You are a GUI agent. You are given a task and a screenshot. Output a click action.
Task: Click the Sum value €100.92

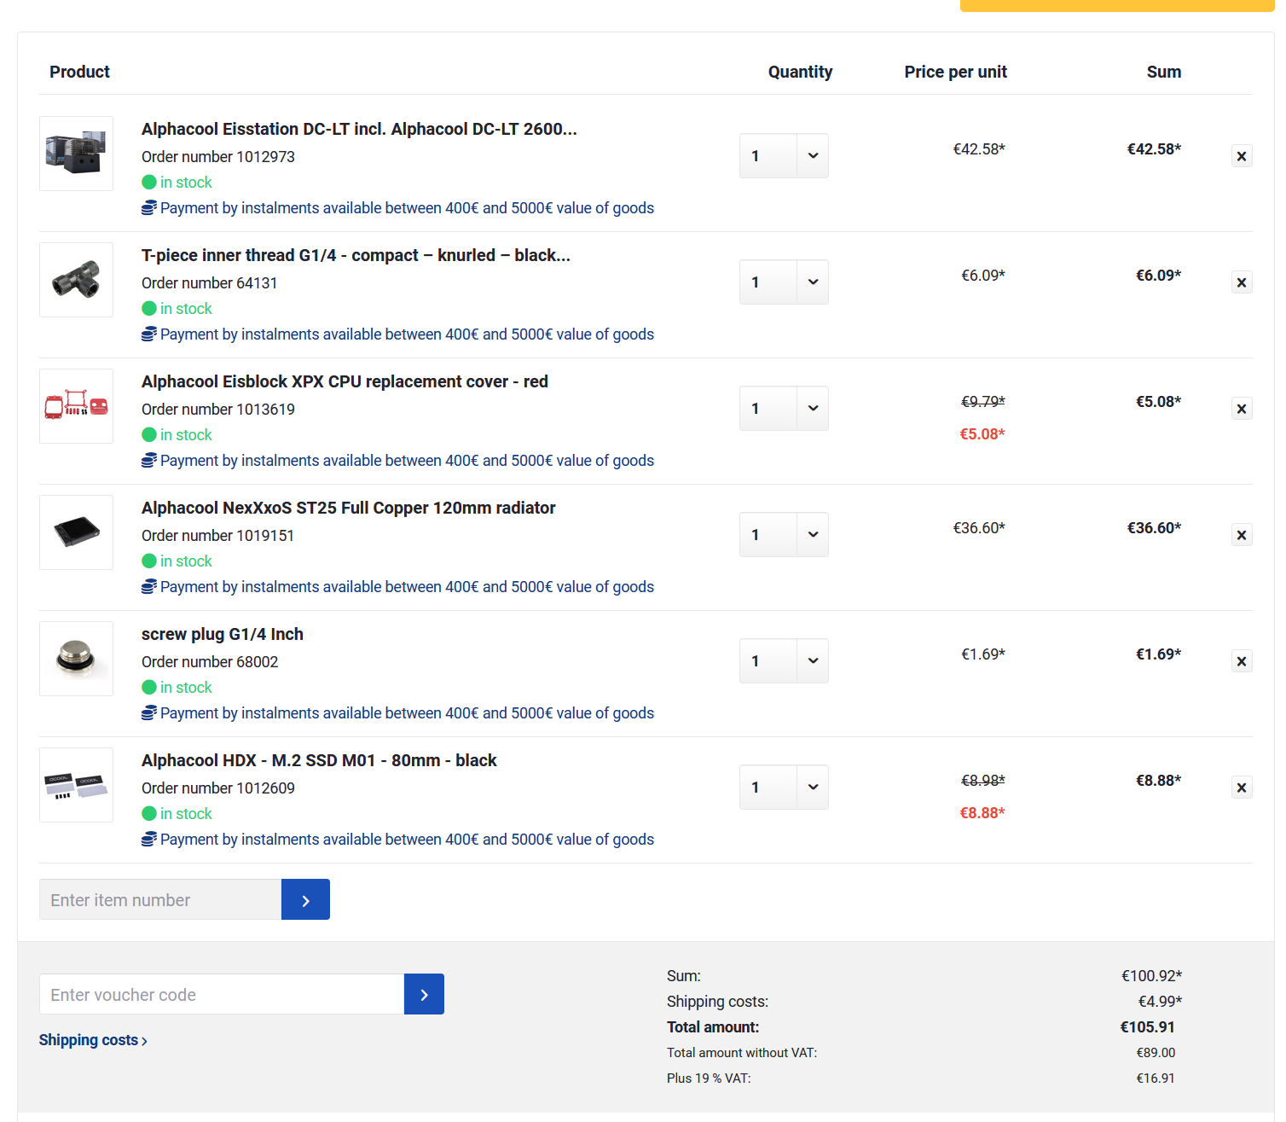(1152, 976)
